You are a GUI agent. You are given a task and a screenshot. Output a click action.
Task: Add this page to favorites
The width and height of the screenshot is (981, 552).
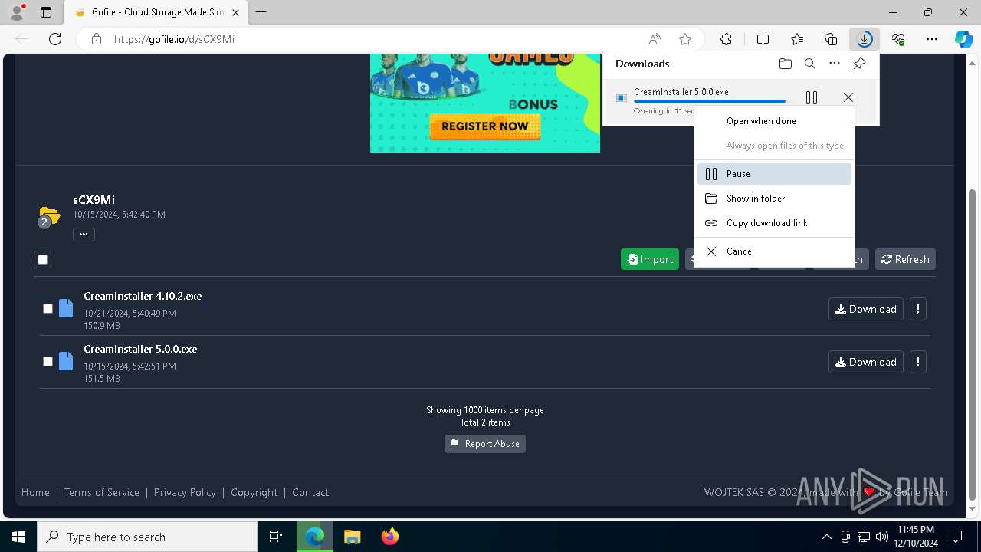pyautogui.click(x=685, y=39)
